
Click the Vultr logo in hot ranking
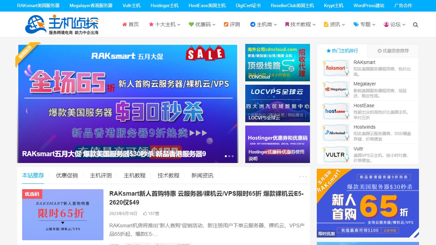(336, 154)
